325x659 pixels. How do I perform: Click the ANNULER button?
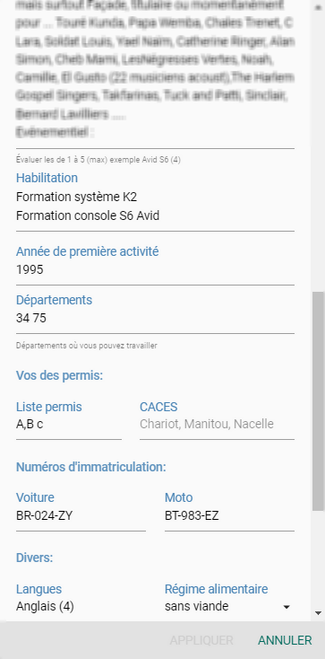[x=285, y=640]
